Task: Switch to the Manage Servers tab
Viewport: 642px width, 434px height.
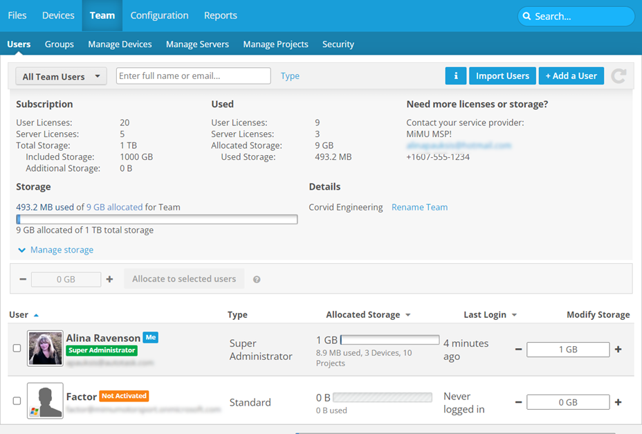Action: (197, 44)
